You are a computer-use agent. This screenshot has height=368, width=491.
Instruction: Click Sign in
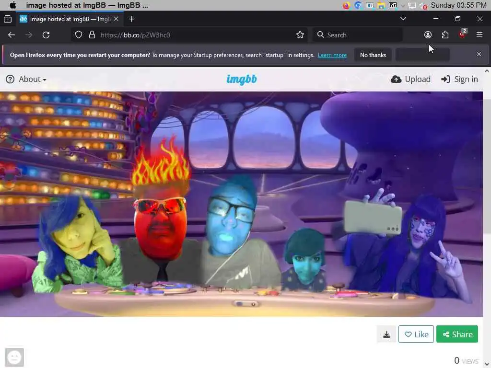coord(459,79)
